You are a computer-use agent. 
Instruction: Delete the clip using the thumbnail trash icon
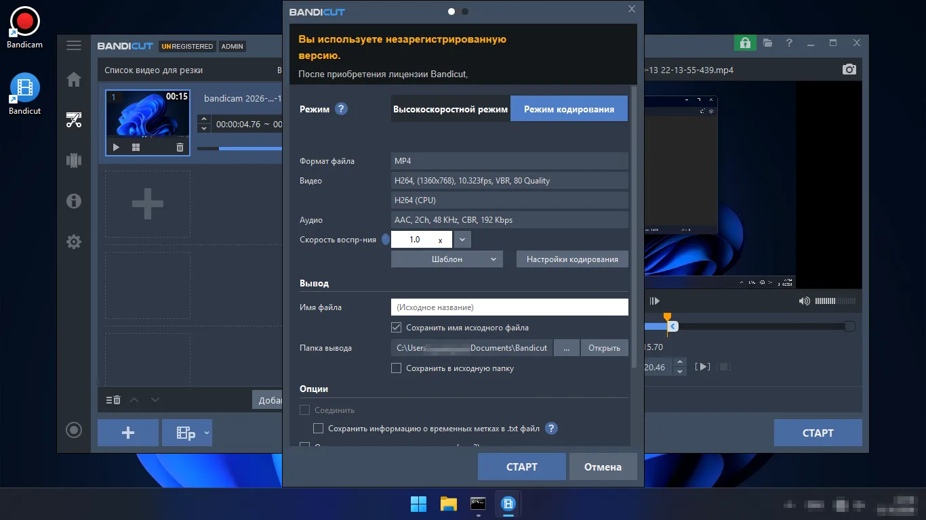coord(180,147)
